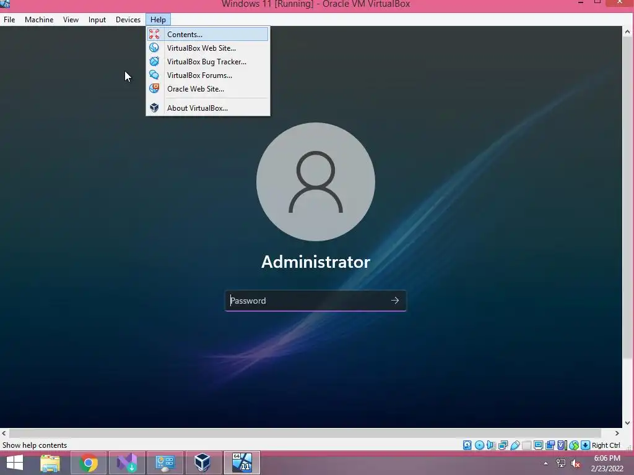Click the display indicator icon in status bar
This screenshot has height=475, width=634.
(x=538, y=445)
